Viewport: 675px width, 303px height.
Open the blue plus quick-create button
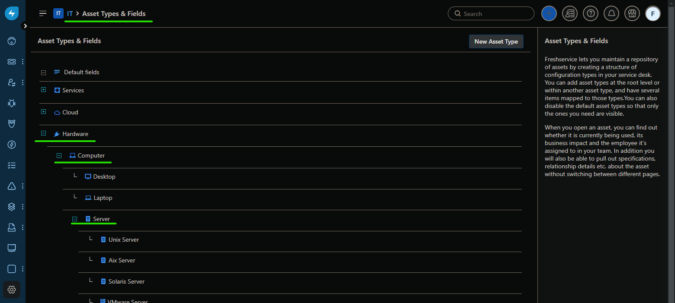click(549, 13)
